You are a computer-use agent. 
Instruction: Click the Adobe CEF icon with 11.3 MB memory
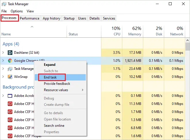pyautogui.click(x=10, y=104)
